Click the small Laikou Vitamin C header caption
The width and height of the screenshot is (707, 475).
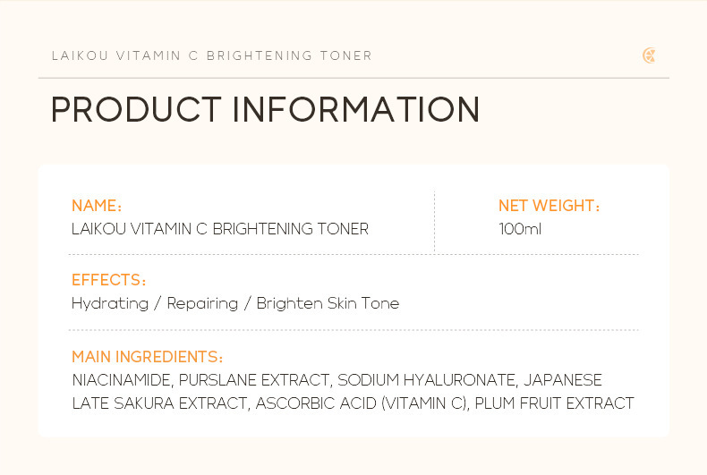click(x=212, y=55)
